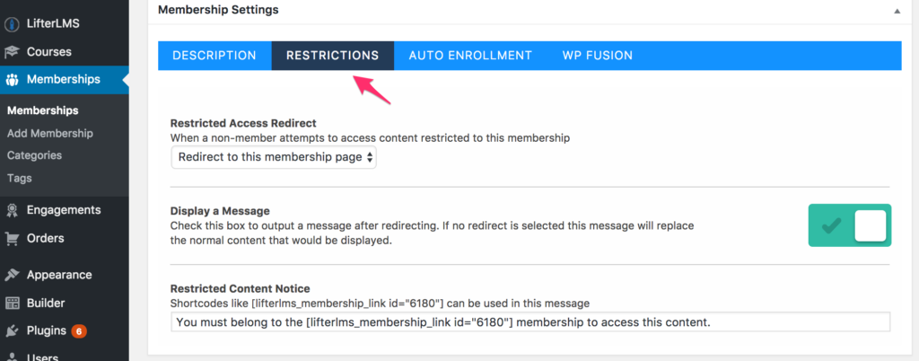The height and width of the screenshot is (361, 919).
Task: Open the Auto Enrollment tab
Action: click(470, 56)
